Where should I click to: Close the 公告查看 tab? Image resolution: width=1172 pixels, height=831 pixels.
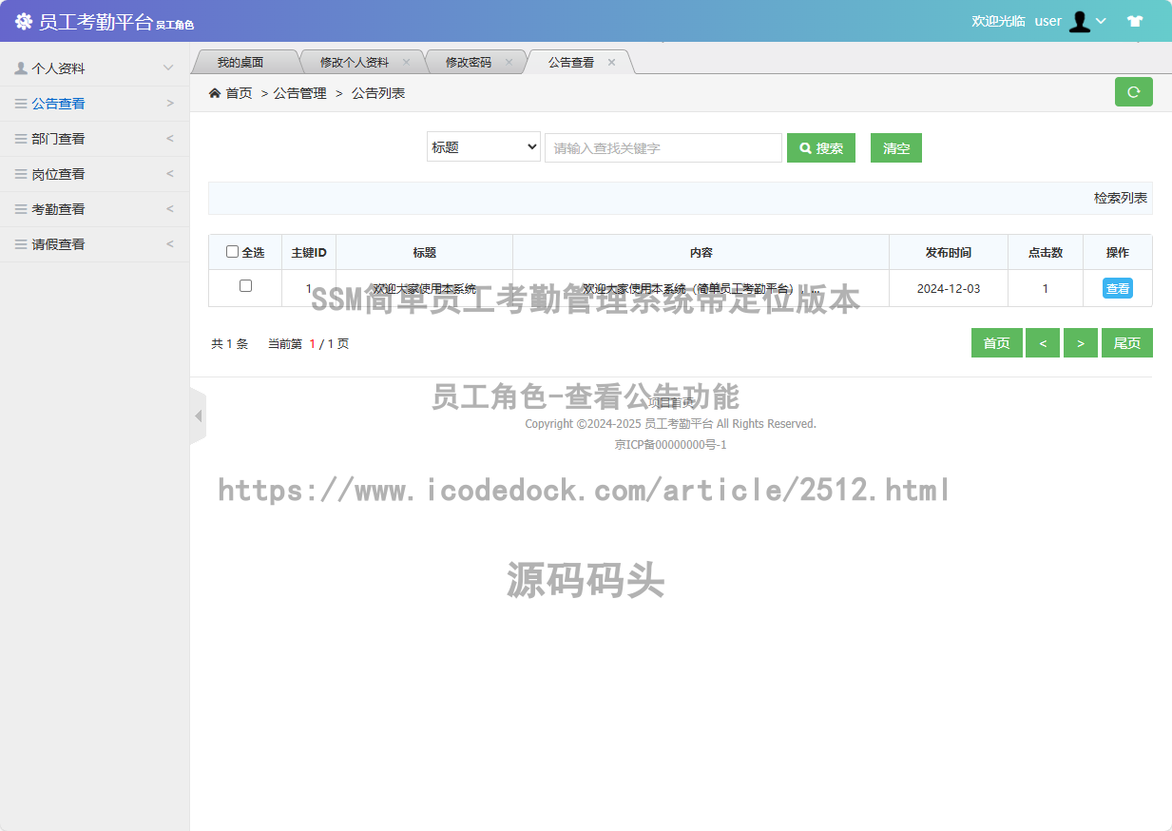pyautogui.click(x=611, y=62)
